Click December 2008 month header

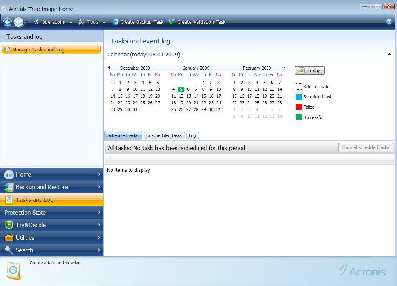[135, 68]
